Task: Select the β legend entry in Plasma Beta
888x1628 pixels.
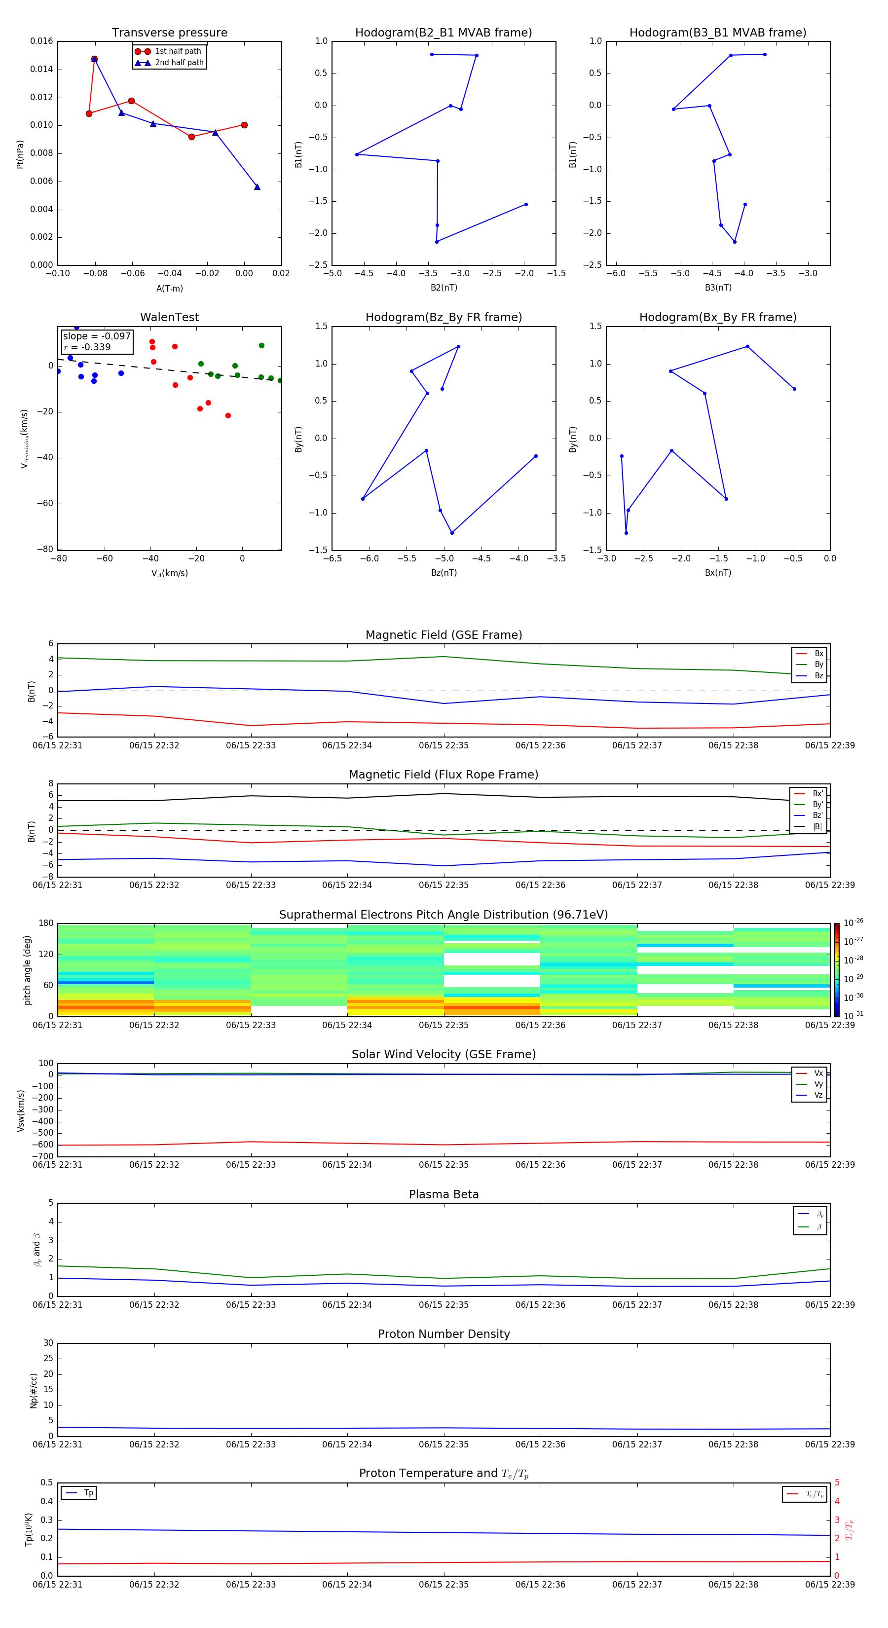Action: (x=810, y=1227)
